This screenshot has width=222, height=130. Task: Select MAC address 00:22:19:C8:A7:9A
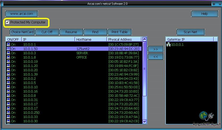point(124,117)
